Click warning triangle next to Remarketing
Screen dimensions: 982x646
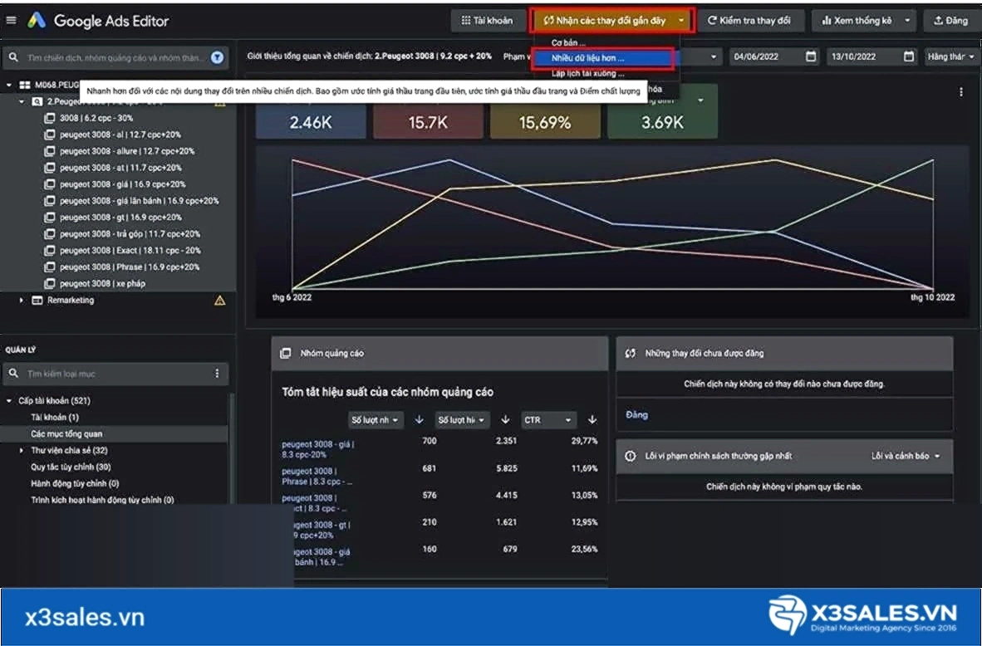(x=220, y=301)
